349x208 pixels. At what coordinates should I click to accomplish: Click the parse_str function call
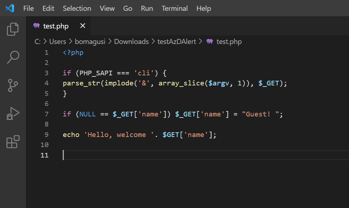(x=81, y=83)
